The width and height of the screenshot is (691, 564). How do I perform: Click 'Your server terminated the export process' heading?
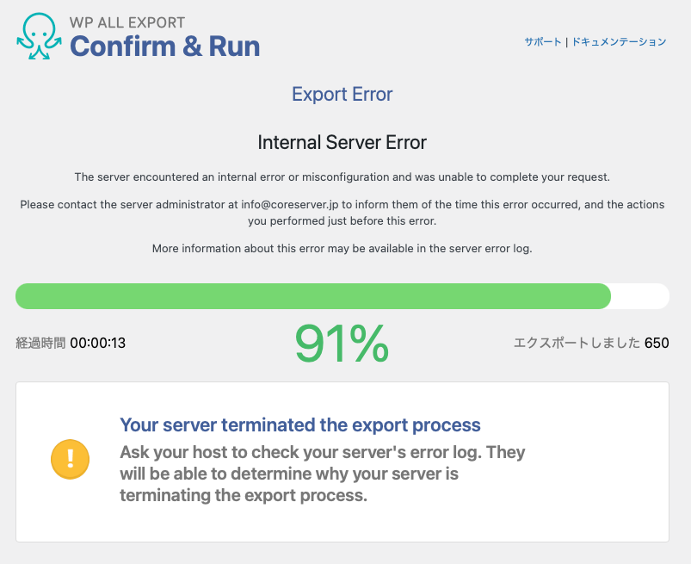(299, 425)
